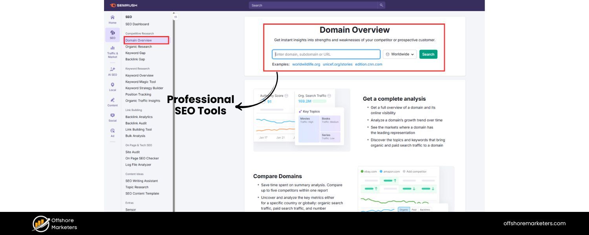This screenshot has height=235, width=589.
Task: Open the Worldwide location dropdown
Action: click(x=399, y=54)
